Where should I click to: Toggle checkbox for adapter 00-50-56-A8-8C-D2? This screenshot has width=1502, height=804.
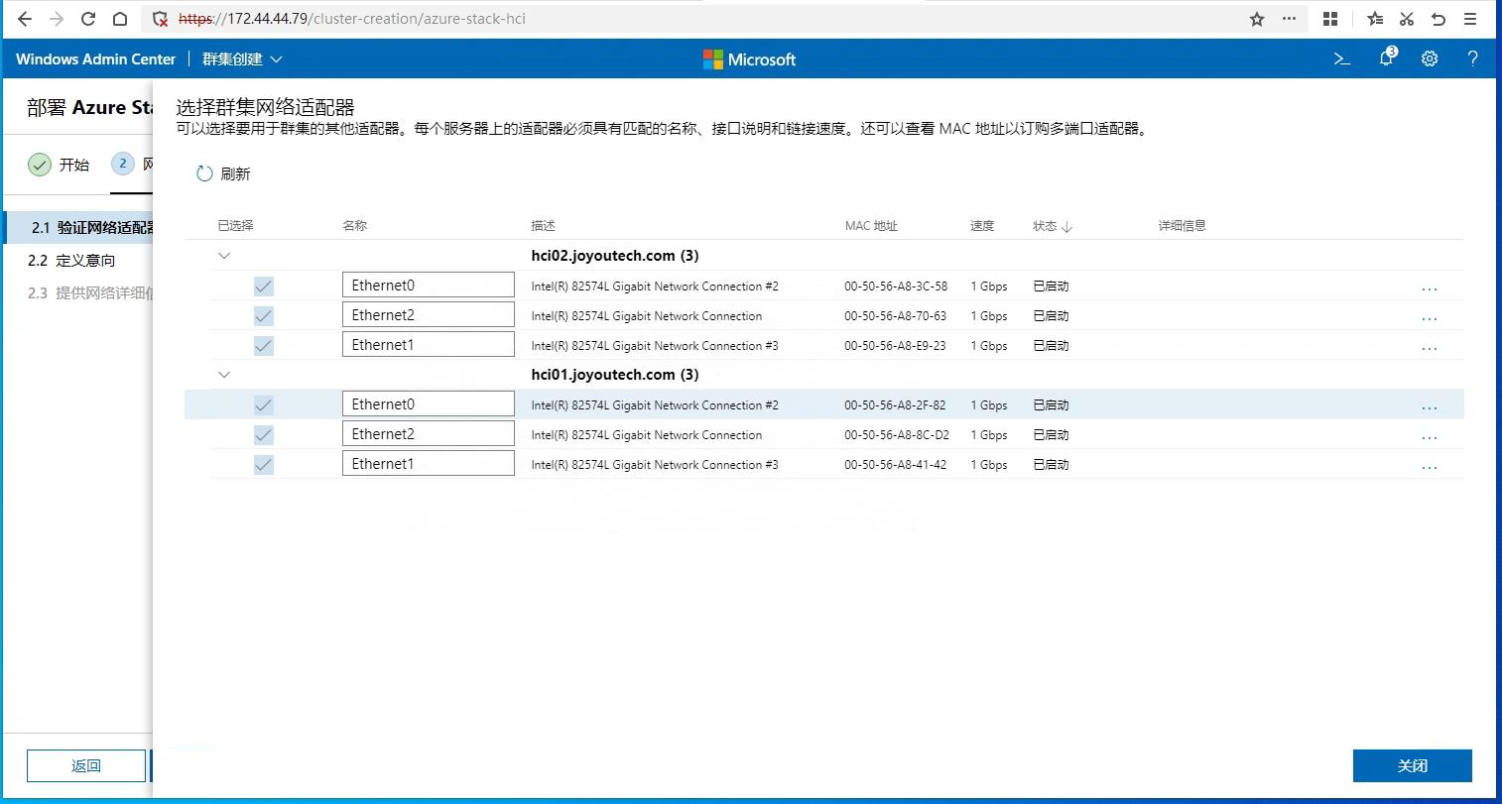pyautogui.click(x=263, y=435)
